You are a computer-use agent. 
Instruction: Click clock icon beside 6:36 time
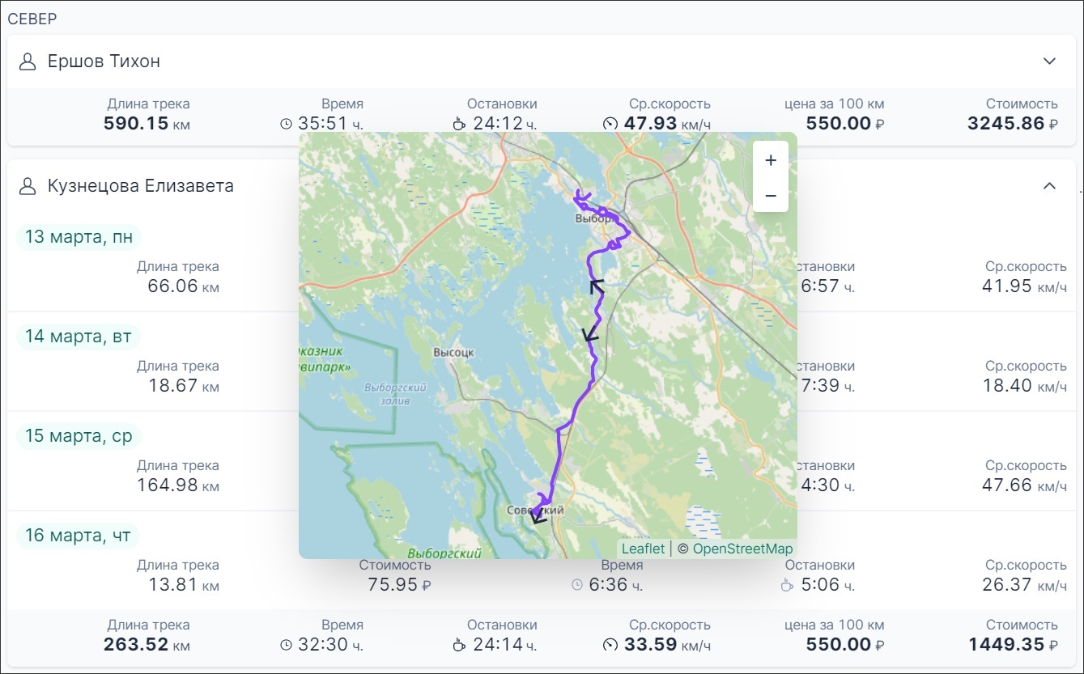pos(576,584)
